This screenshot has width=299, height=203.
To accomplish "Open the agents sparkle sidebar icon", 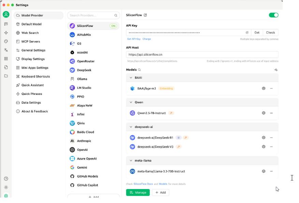I will (x=6, y=33).
